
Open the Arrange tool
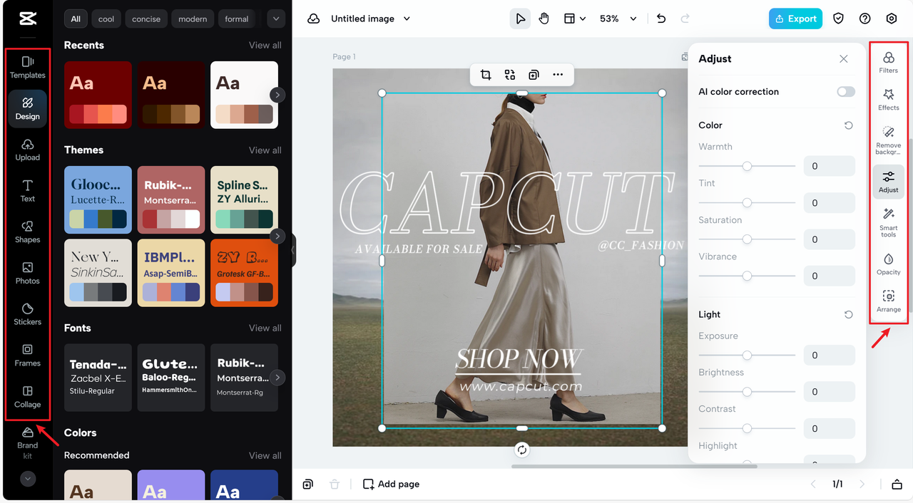tap(889, 301)
